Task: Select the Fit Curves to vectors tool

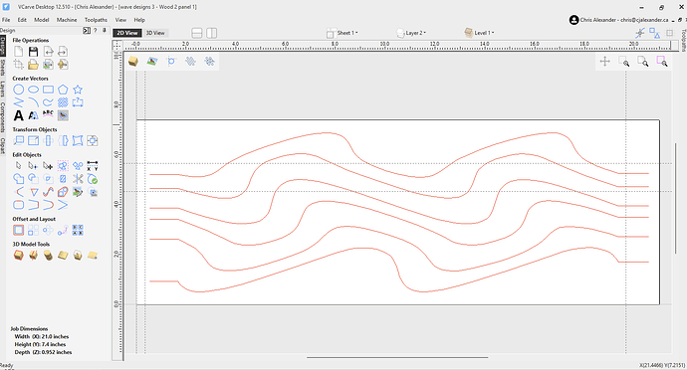Action: (48, 192)
